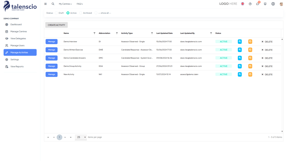Open the items per page dropdown
The width and height of the screenshot is (287, 161).
81,137
